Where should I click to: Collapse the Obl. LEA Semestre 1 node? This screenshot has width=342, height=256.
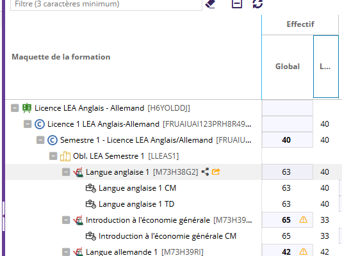[x=53, y=156]
